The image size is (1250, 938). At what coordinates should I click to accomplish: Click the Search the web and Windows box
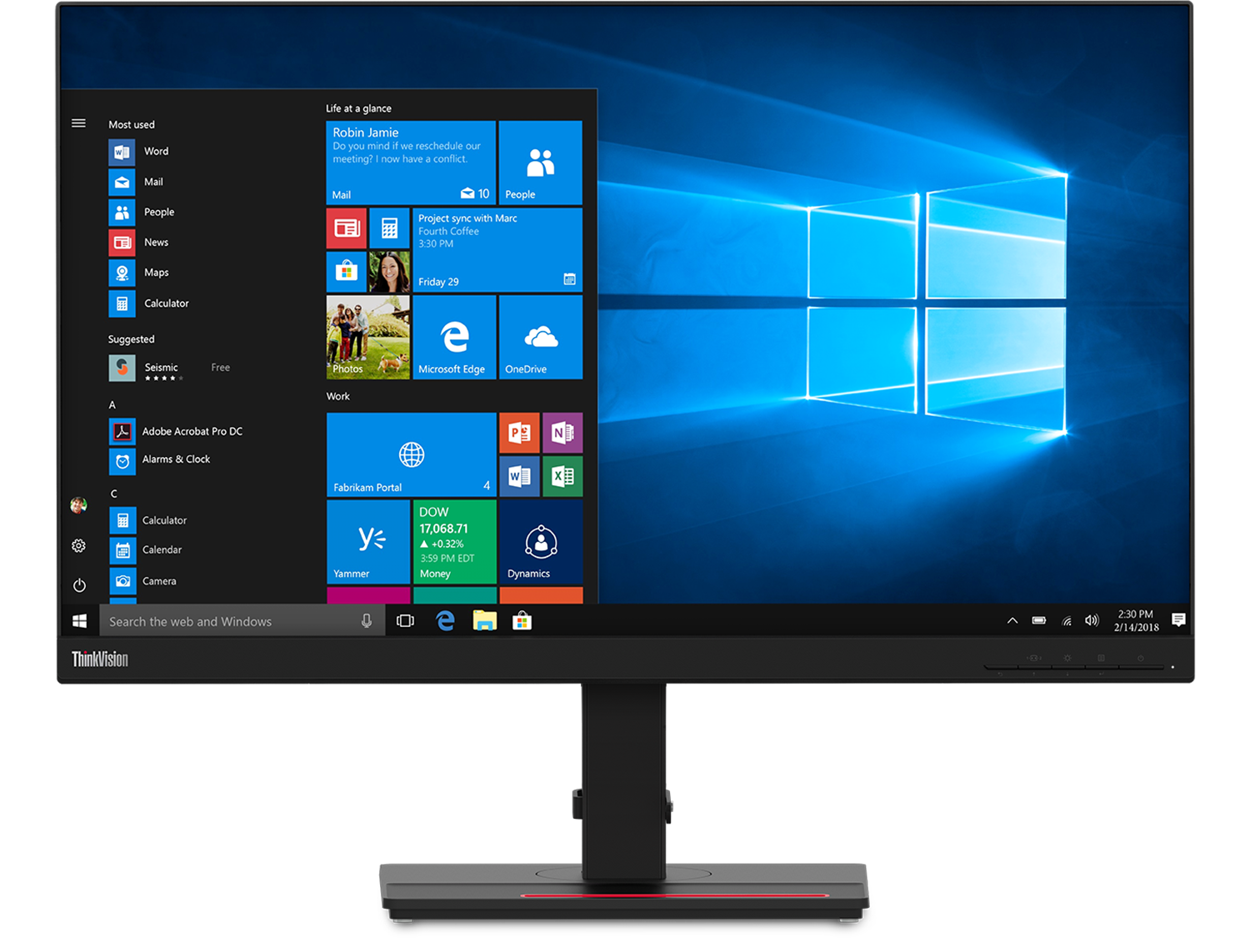coord(229,622)
